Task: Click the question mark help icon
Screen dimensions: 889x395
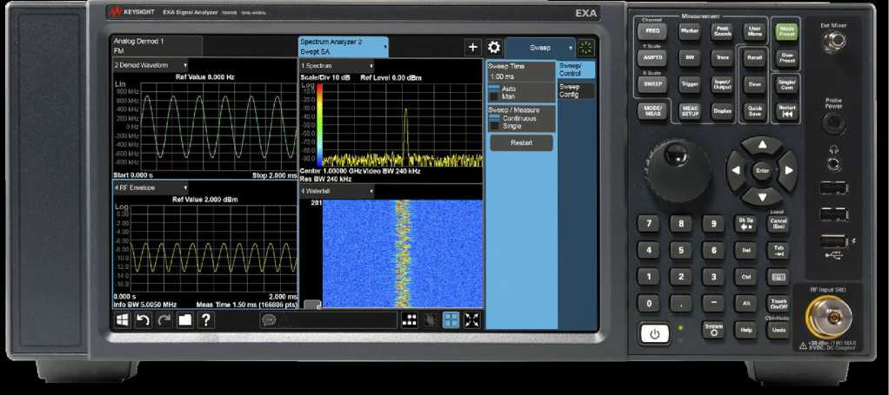Action: tap(206, 319)
